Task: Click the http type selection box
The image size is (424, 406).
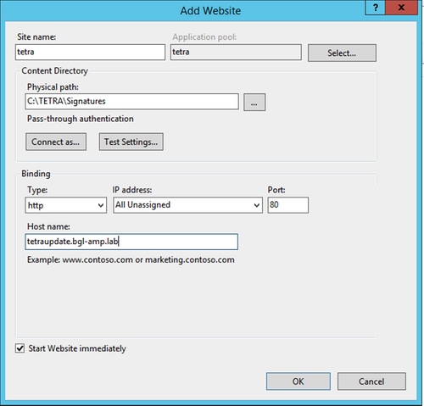Action: (66, 205)
